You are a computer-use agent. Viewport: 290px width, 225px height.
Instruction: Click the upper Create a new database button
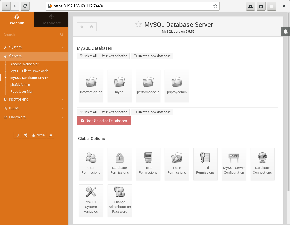[x=152, y=56]
